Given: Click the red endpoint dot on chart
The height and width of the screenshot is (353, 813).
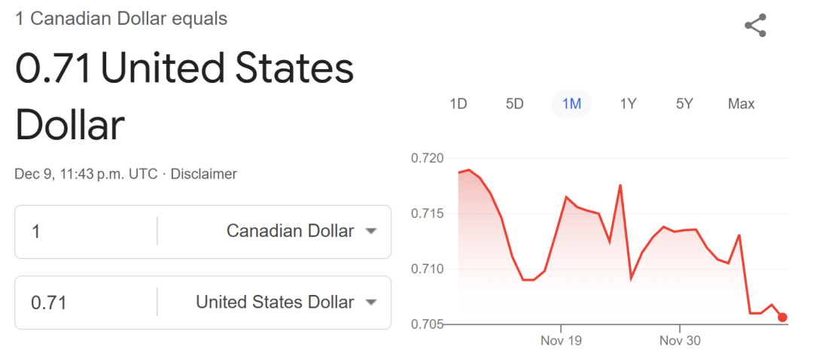Looking at the screenshot, I should pos(782,317).
